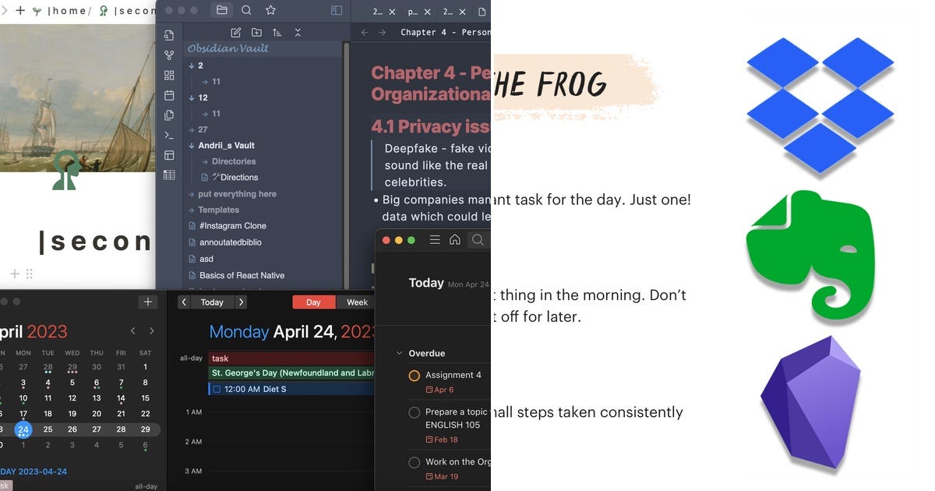Select April 24 on the mini calendar
Viewport: 935px width, 491px height.
pos(23,429)
